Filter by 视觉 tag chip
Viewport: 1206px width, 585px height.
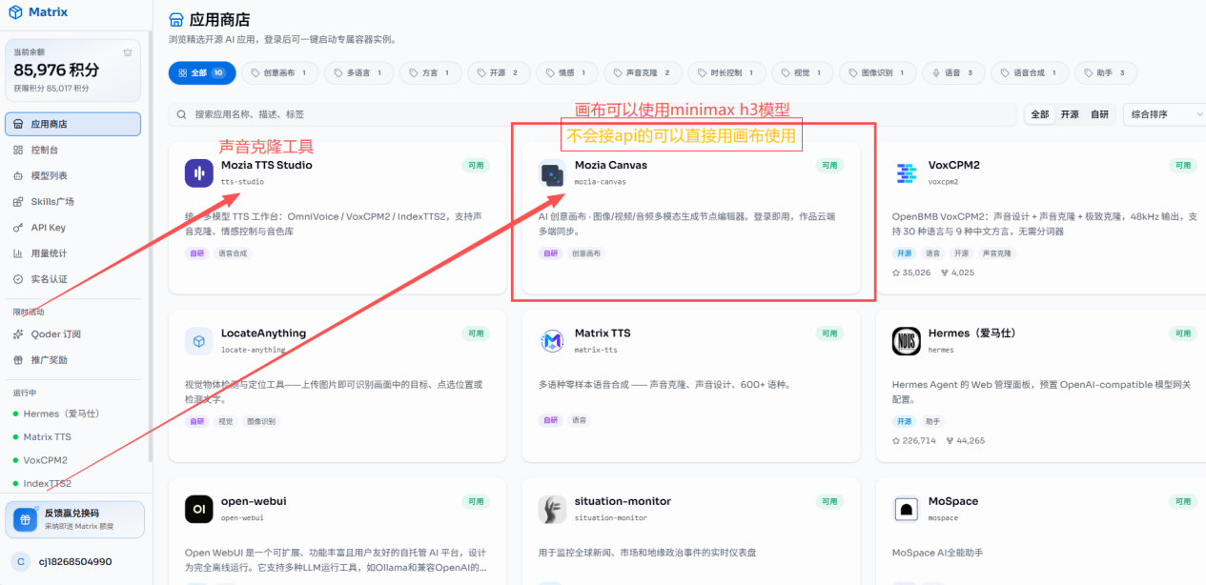[x=802, y=72]
